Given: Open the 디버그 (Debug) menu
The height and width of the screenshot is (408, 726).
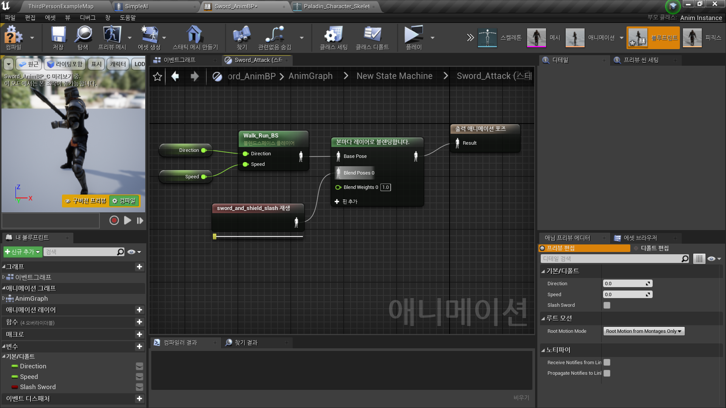Looking at the screenshot, I should (x=87, y=18).
